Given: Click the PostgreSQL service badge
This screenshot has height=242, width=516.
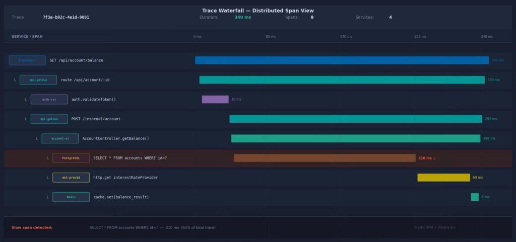Looking at the screenshot, I should [71, 158].
